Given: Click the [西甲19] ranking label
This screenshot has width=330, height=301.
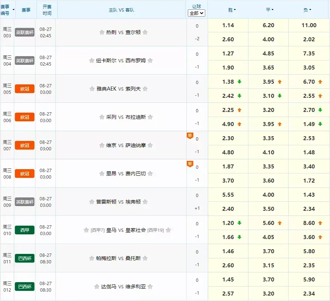Looking at the screenshot, I should click(156, 230).
